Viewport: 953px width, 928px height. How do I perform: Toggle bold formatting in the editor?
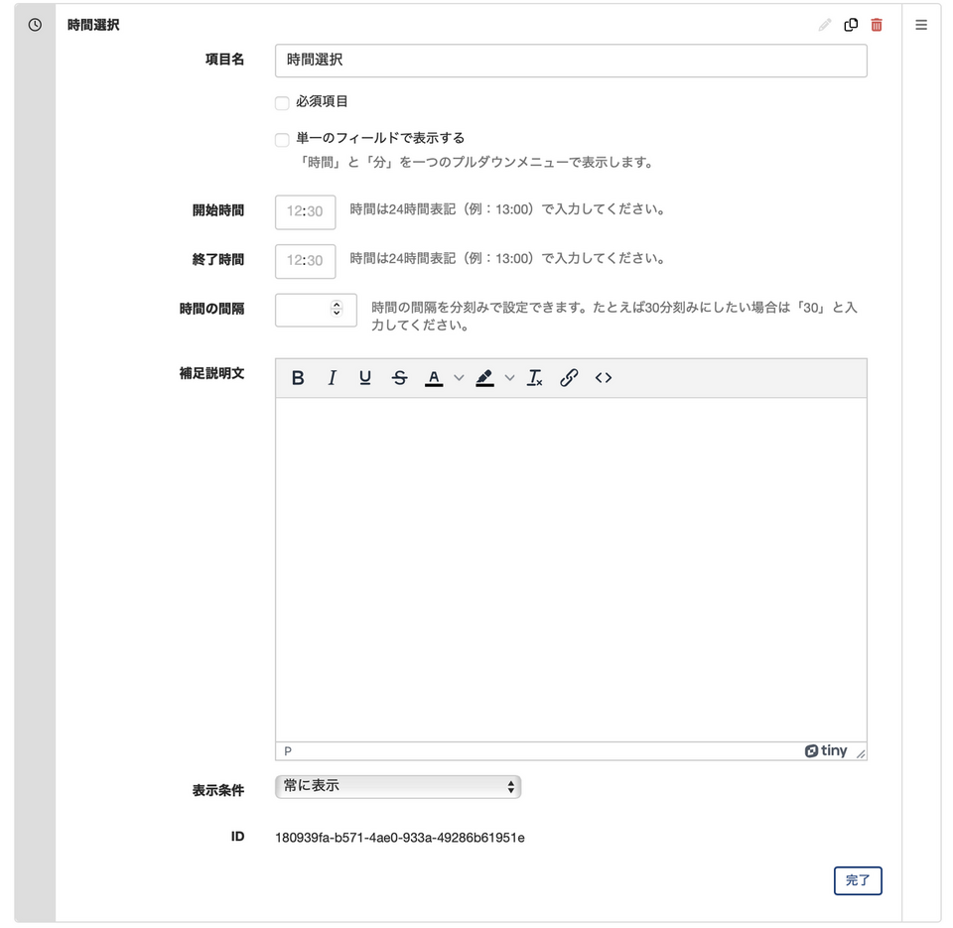point(298,378)
